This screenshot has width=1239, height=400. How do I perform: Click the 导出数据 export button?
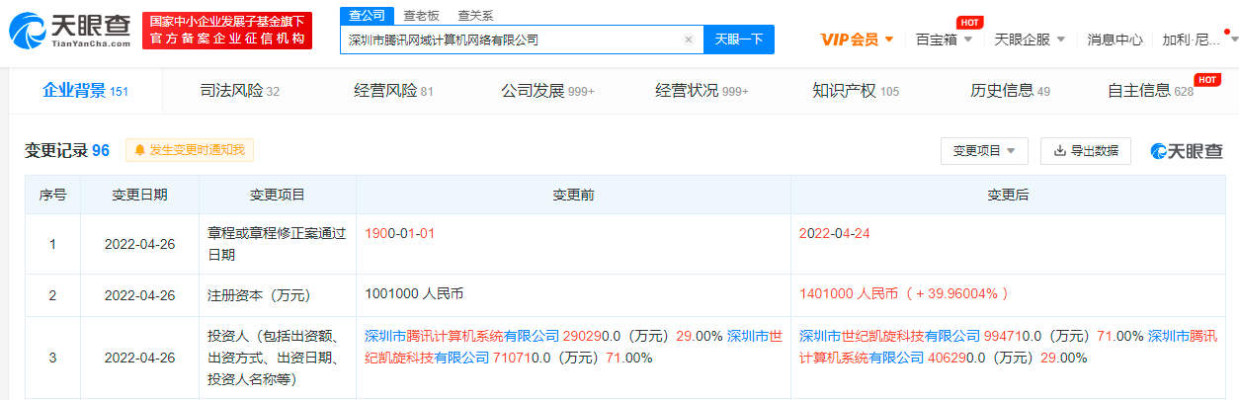[x=1086, y=151]
